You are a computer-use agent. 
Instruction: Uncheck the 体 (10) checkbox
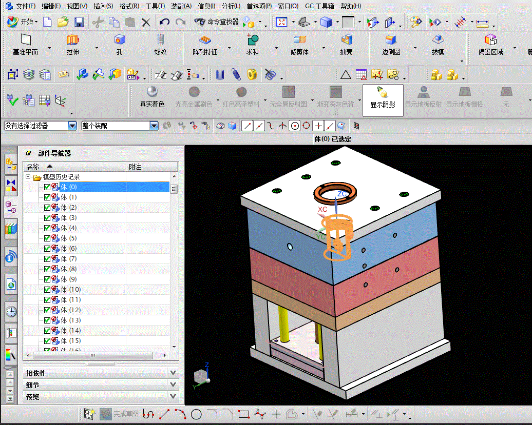click(47, 290)
